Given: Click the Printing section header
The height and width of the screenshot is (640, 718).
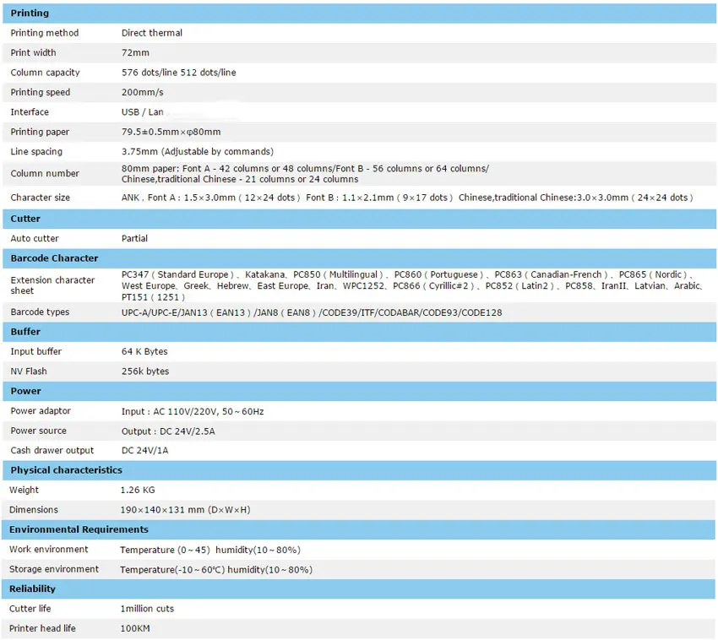Looking at the screenshot, I should 360,14.
